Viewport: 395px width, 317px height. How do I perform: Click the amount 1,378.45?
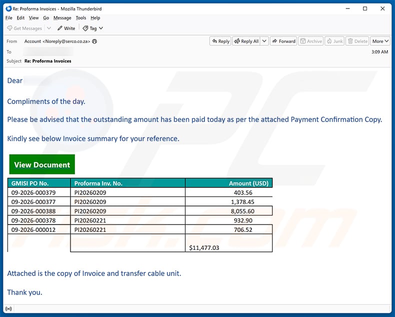[242, 202]
